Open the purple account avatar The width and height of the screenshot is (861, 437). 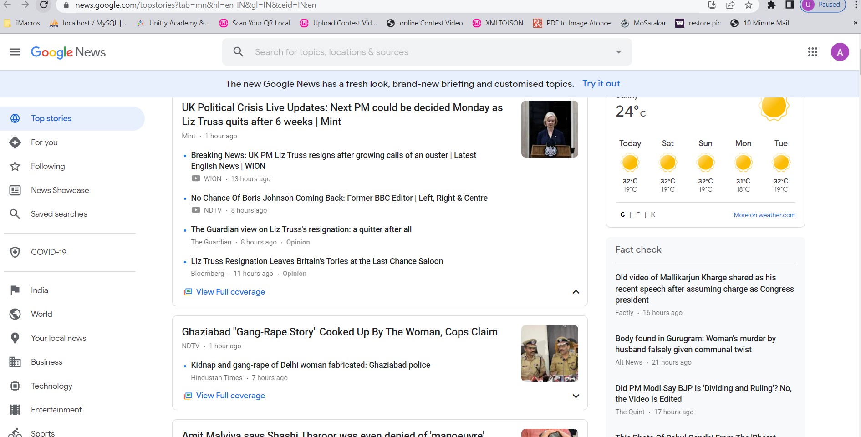840,52
